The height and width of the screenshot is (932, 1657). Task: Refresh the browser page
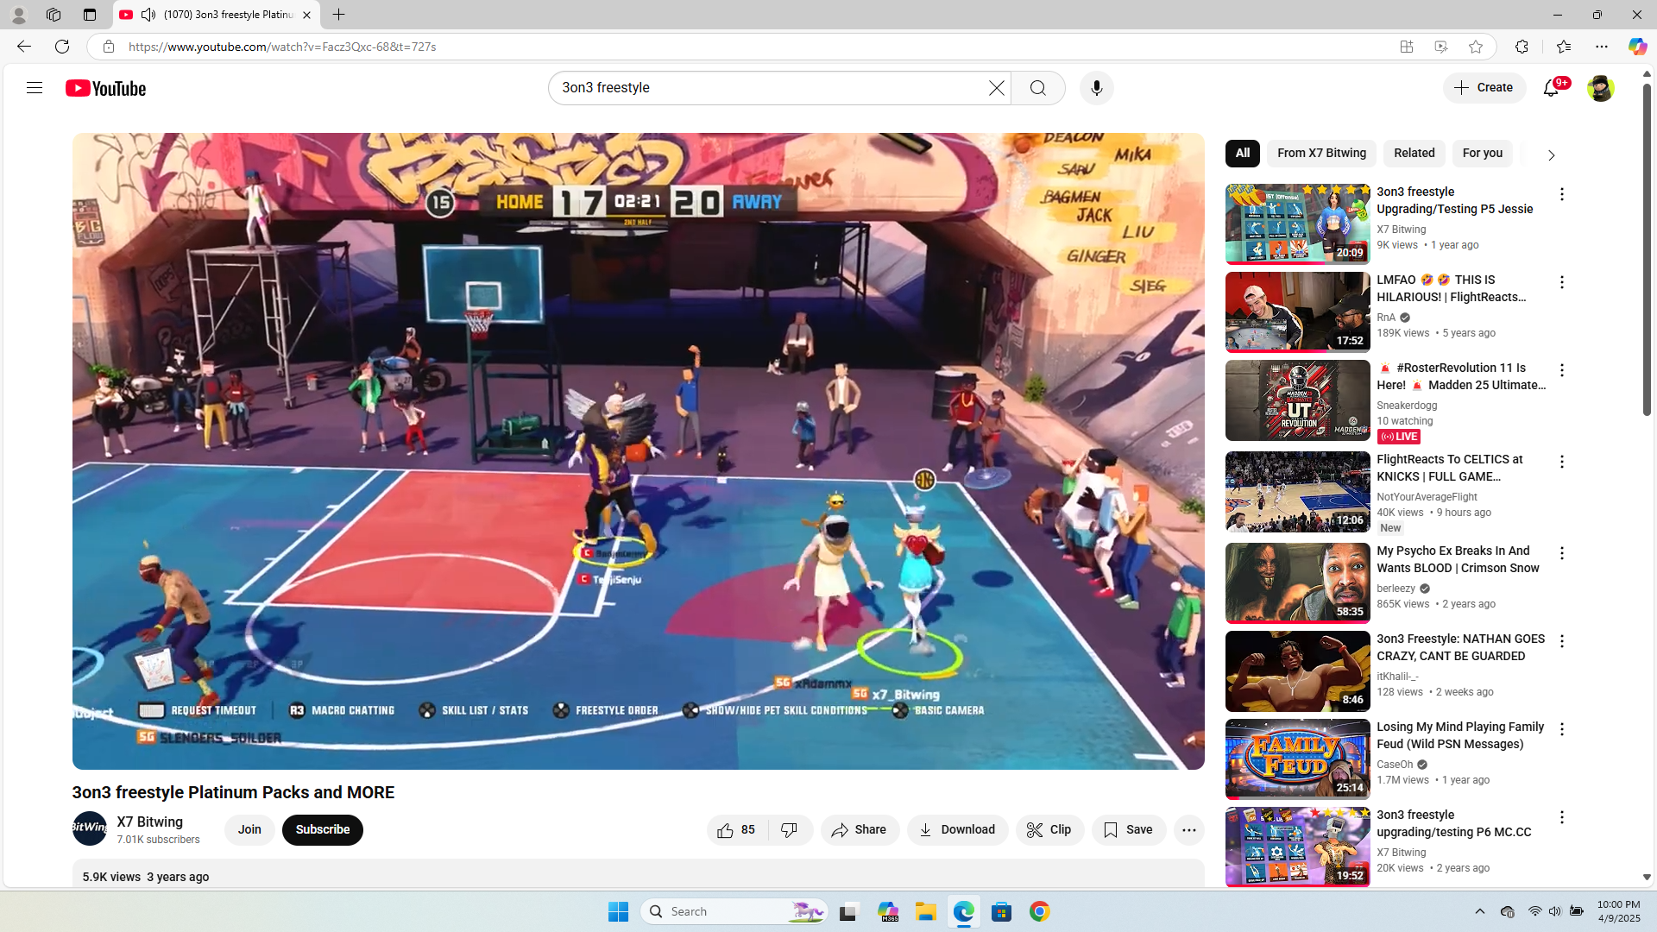coord(62,47)
